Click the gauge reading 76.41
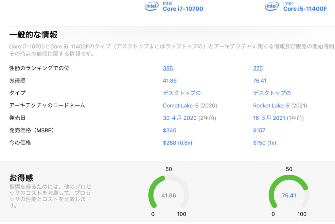The image size is (335, 224). pos(289,195)
